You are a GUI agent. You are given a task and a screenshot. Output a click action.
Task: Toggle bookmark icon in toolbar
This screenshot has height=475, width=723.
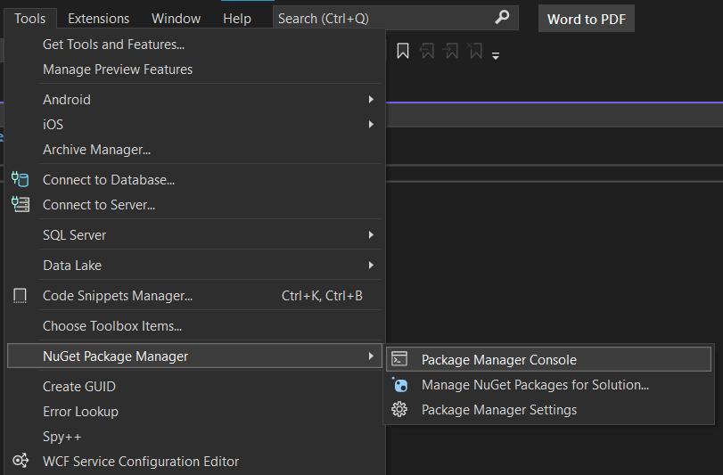coord(403,51)
